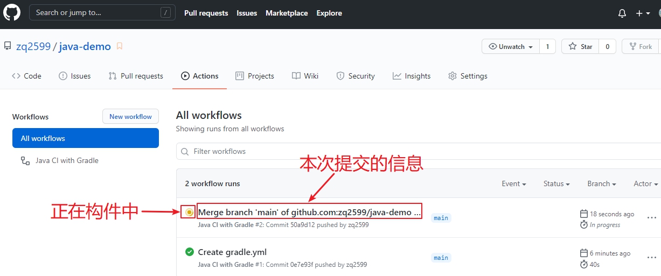
Task: Expand the Actor filter dropdown
Action: coord(646,183)
